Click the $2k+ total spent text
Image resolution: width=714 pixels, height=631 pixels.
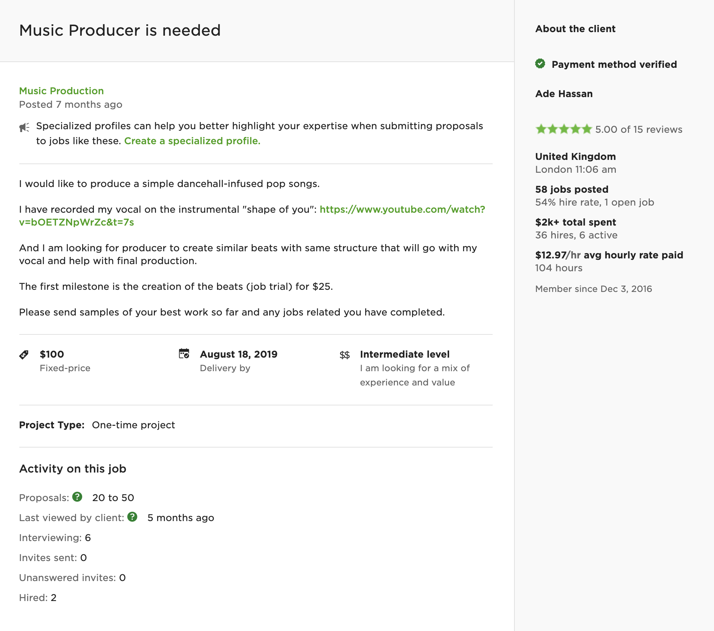click(x=575, y=222)
